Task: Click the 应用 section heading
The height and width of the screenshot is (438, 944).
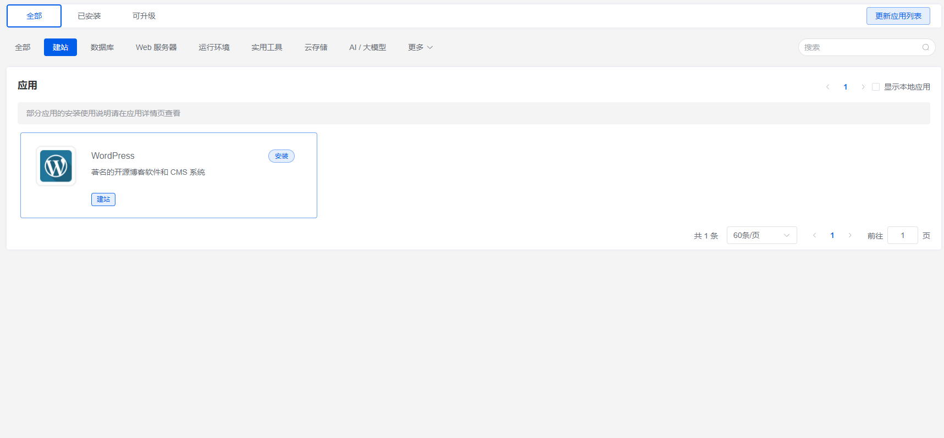Action: (27, 85)
